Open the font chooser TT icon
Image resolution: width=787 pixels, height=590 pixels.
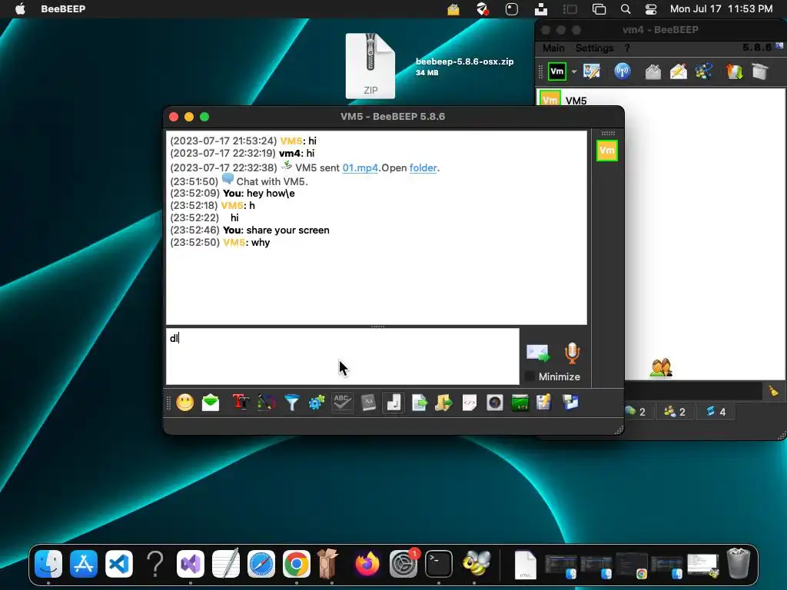(241, 403)
